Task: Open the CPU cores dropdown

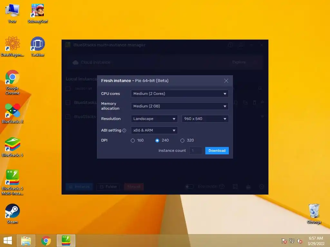Action: coord(180,94)
